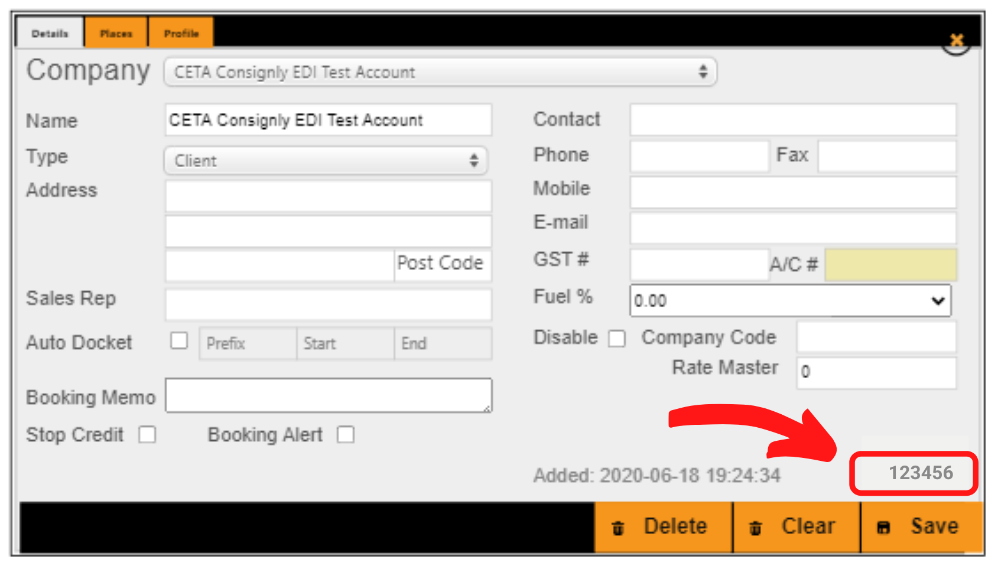Open the Places tab
This screenshot has width=998, height=569.
tap(116, 32)
